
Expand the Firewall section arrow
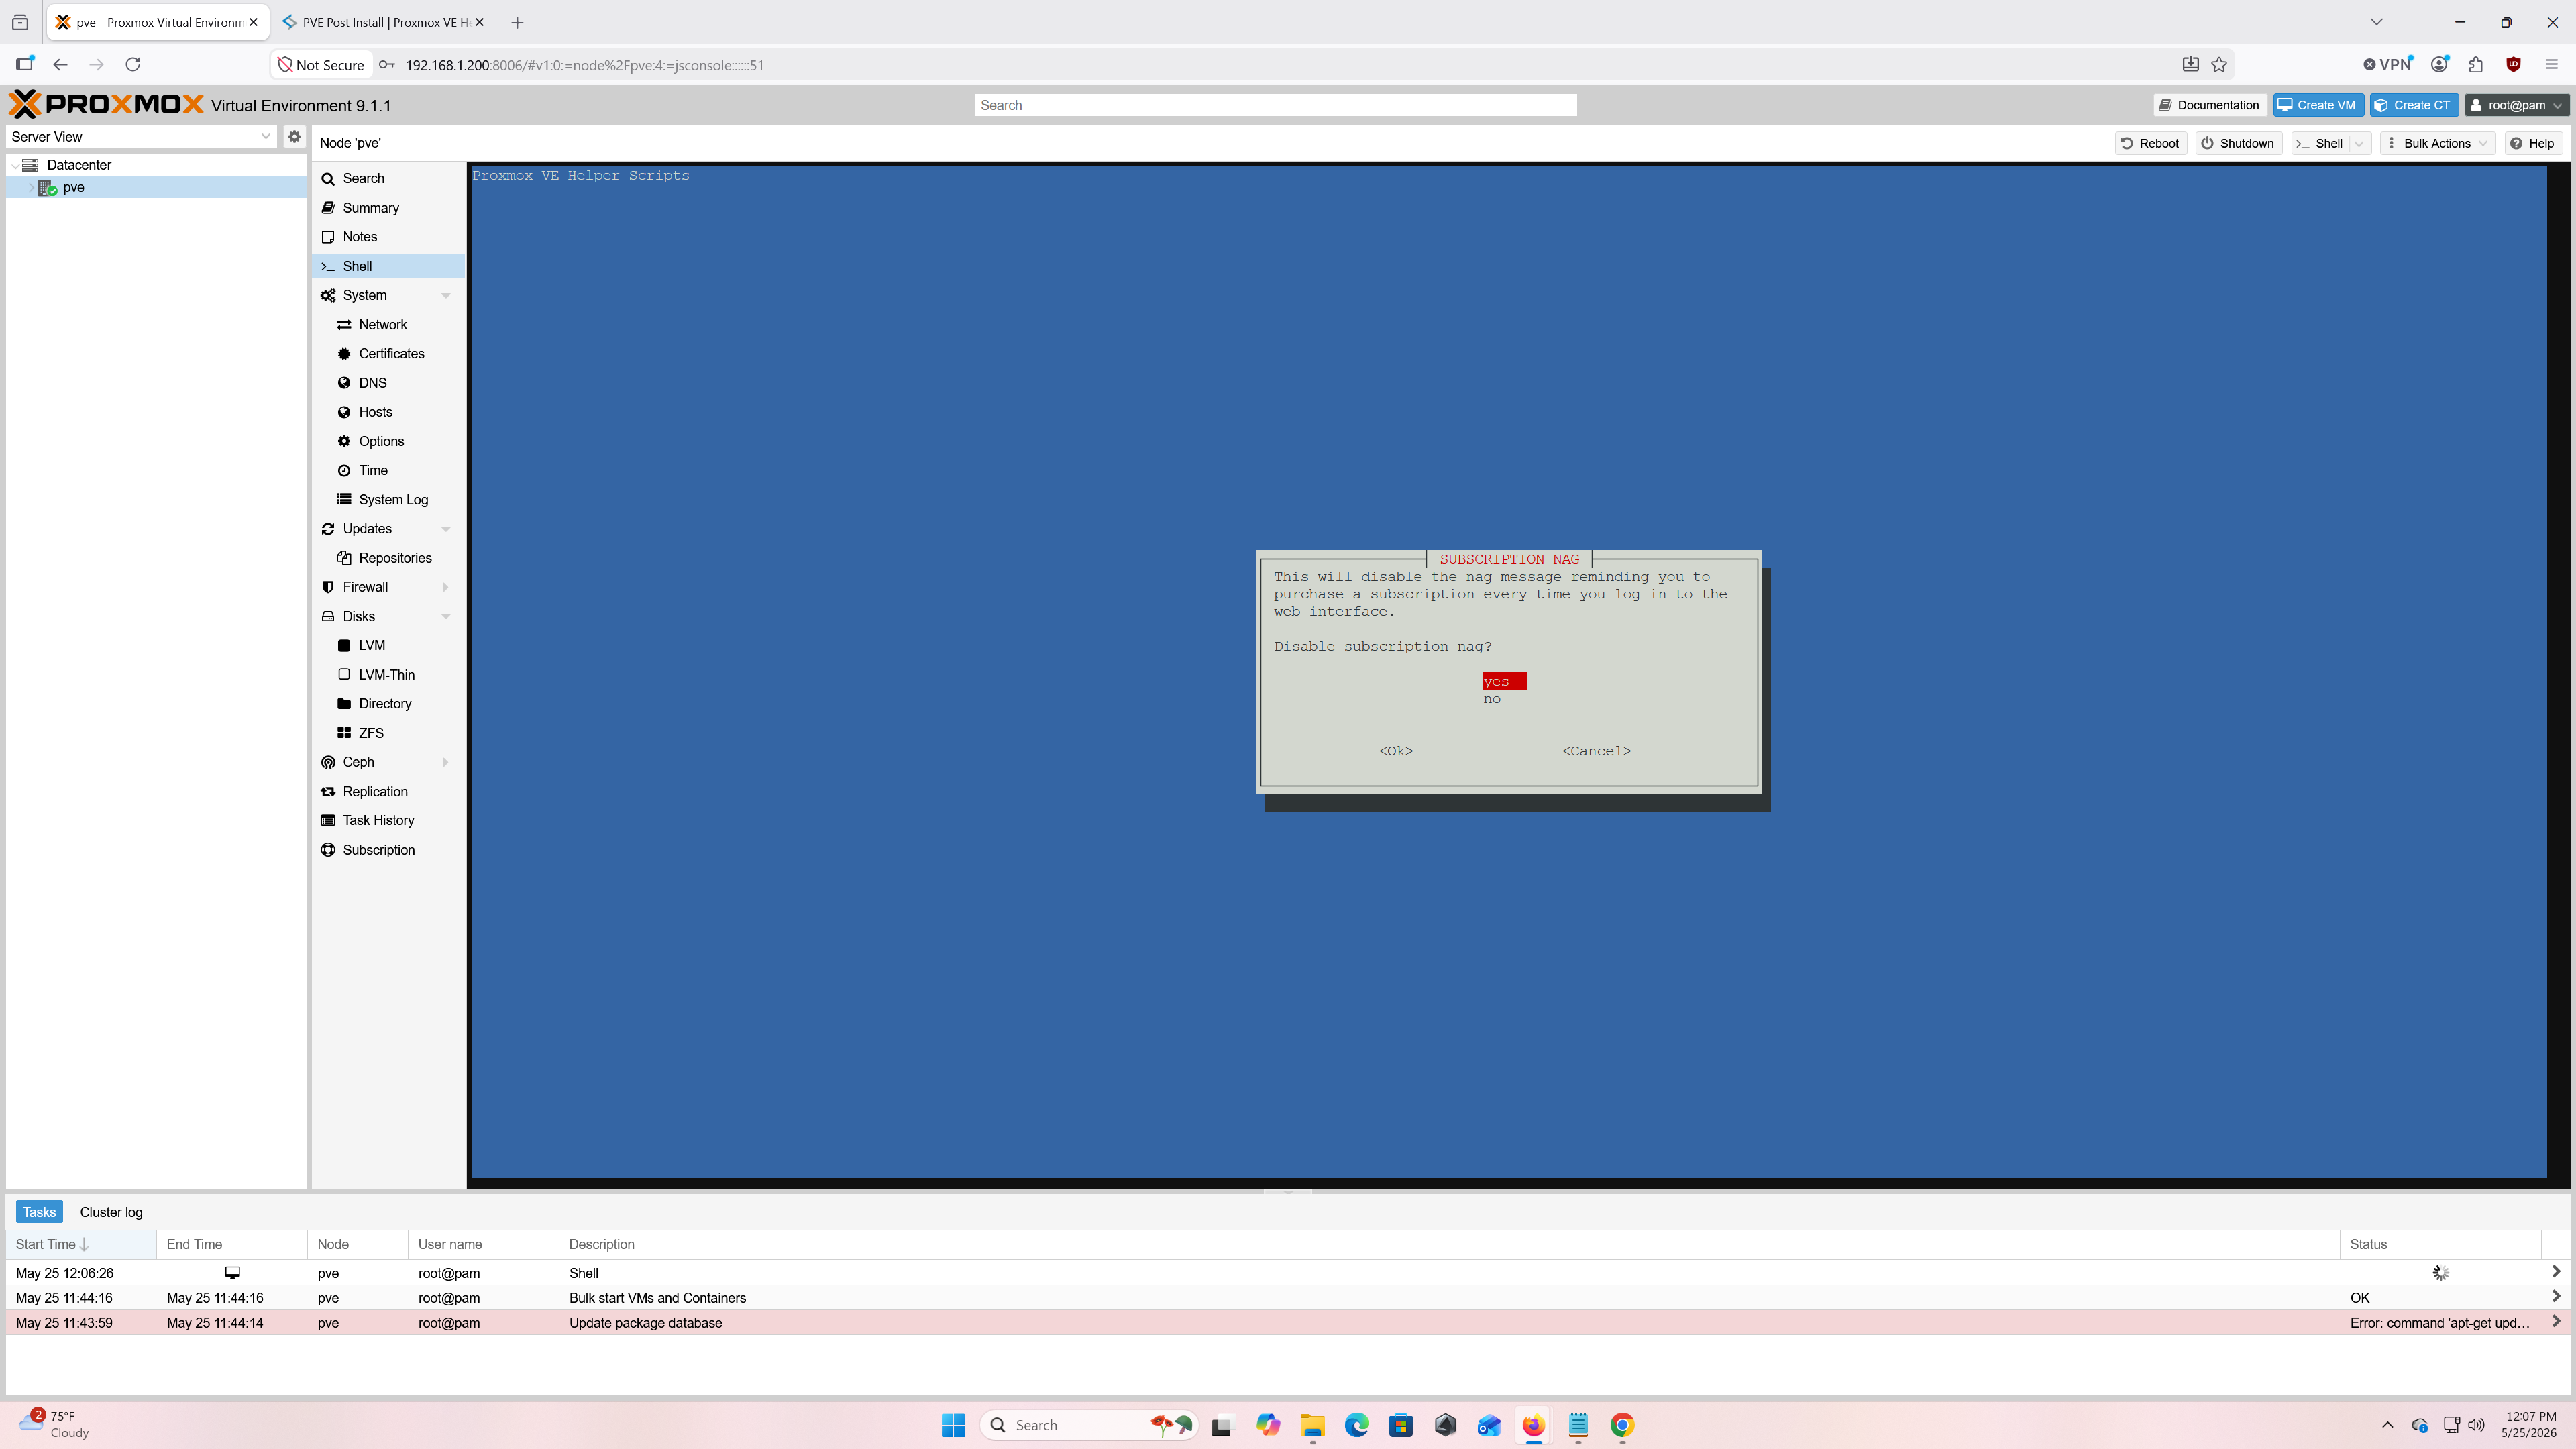tap(446, 587)
